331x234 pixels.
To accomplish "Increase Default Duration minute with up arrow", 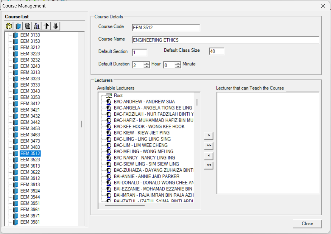I will tap(178, 63).
